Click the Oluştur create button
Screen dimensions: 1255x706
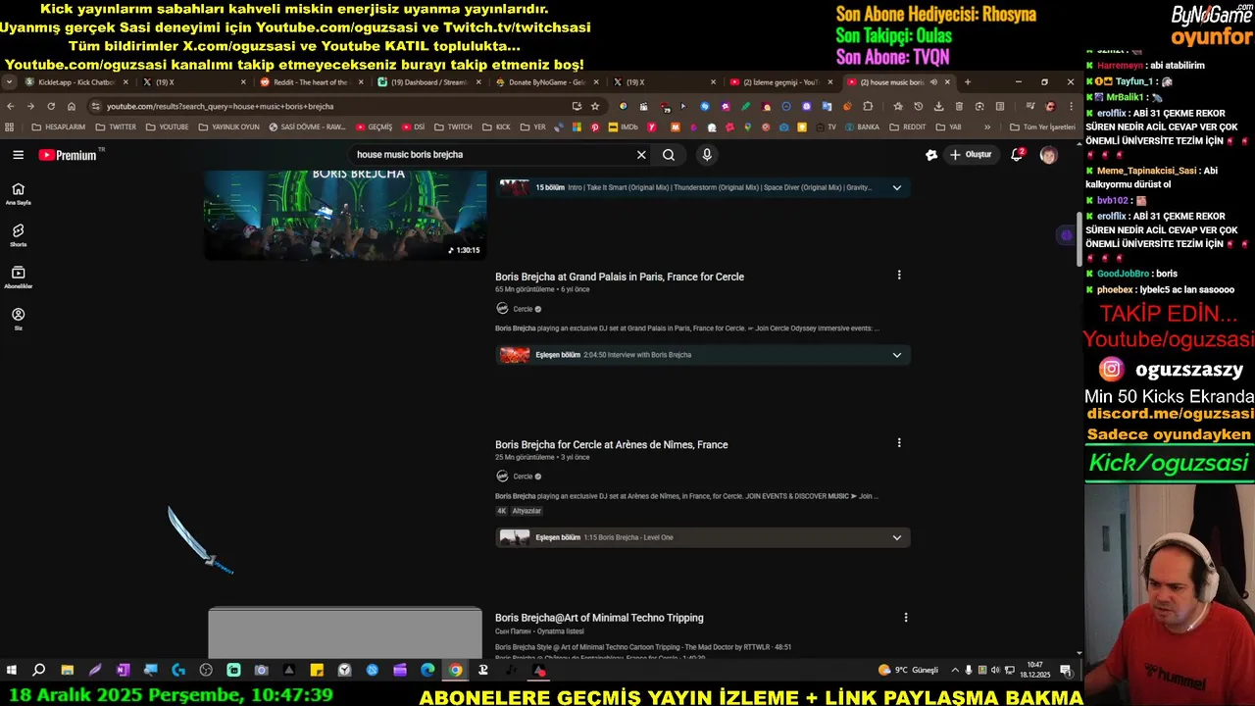tap(971, 155)
